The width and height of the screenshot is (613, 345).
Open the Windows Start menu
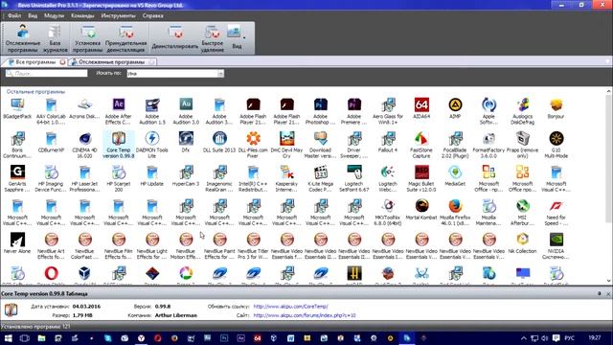(9, 338)
